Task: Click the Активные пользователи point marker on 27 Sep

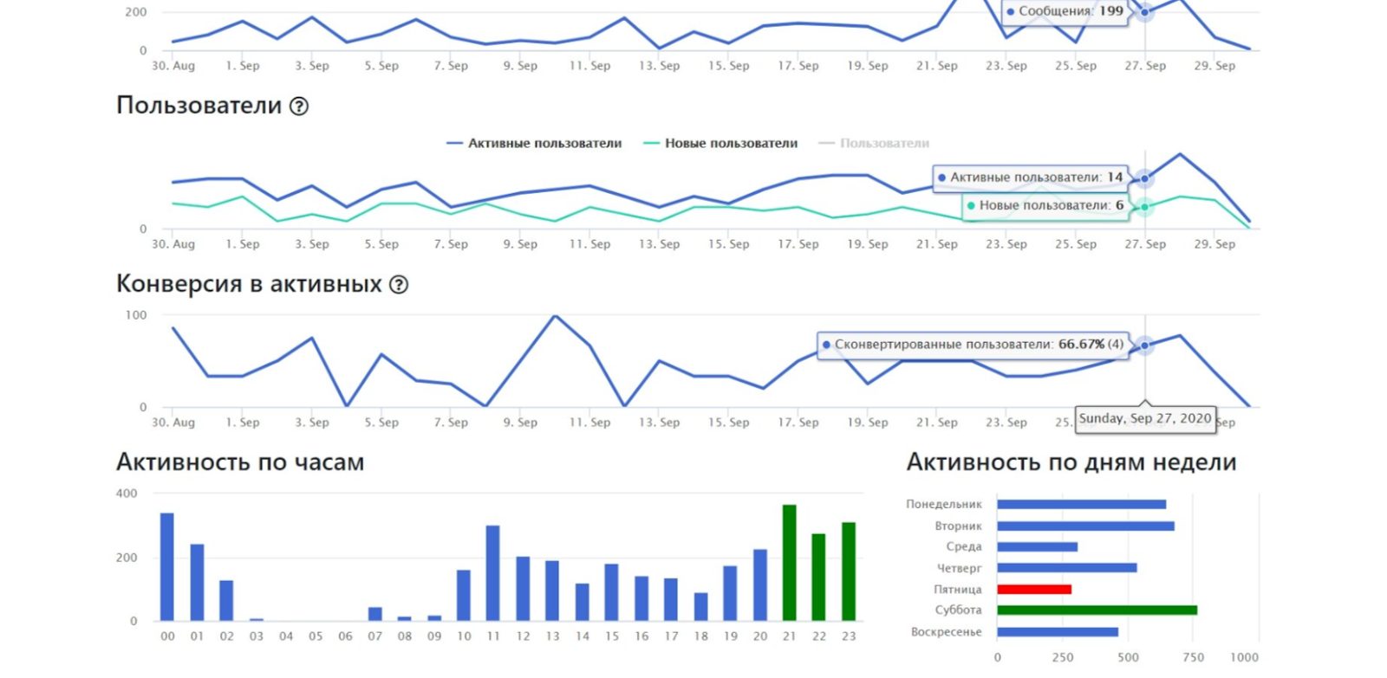Action: pos(1145,178)
